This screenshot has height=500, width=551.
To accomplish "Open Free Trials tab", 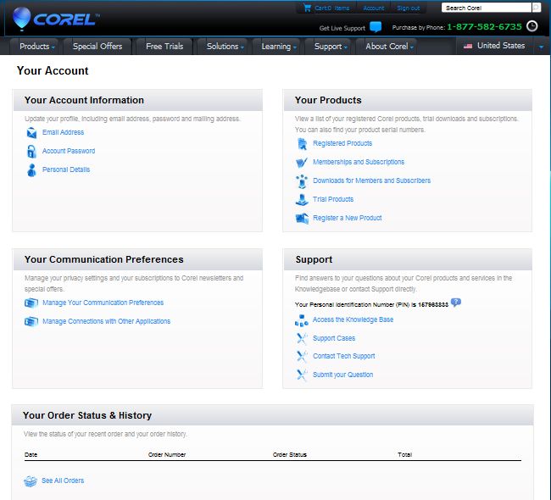I will (x=164, y=47).
